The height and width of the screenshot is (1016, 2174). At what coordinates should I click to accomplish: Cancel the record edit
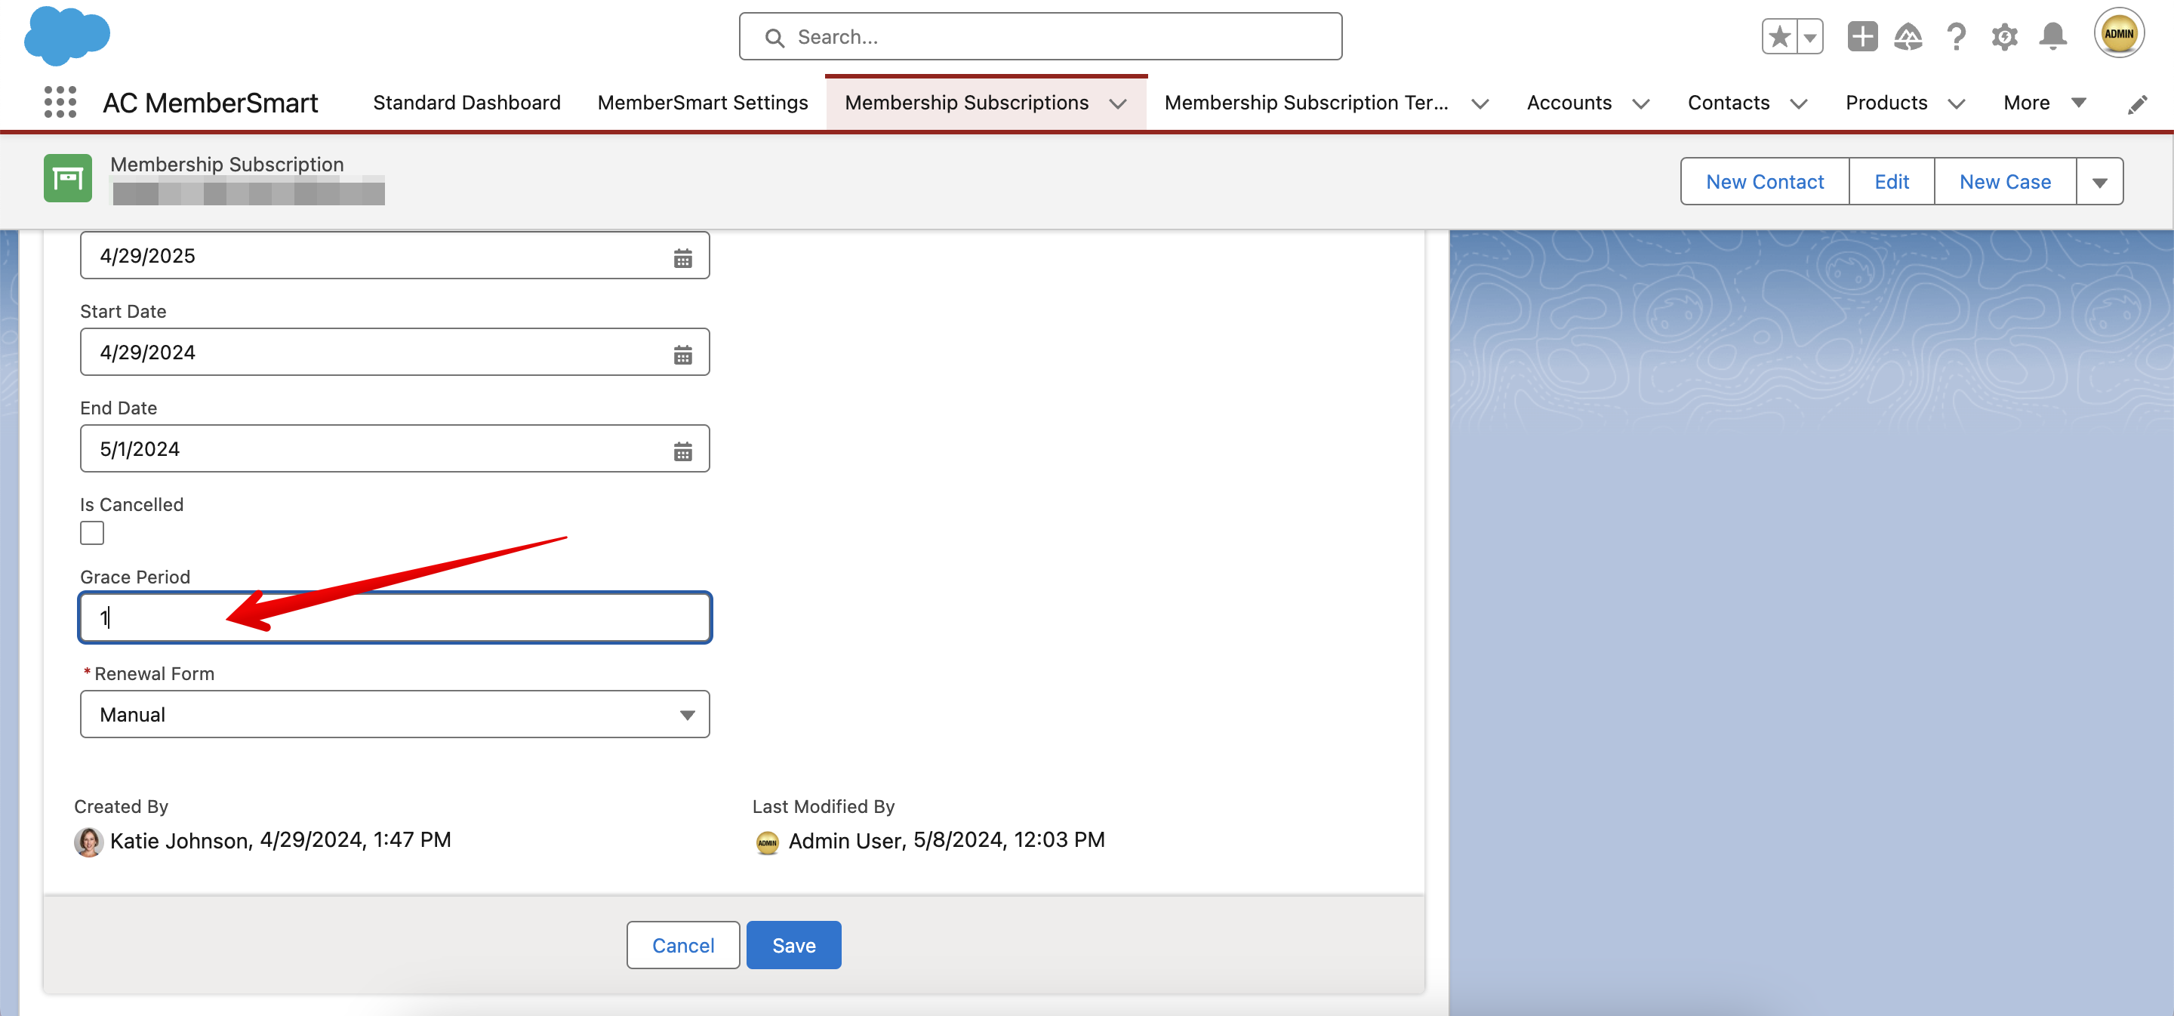pyautogui.click(x=682, y=944)
